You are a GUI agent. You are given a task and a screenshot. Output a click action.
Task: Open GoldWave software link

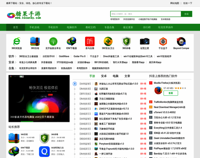(64, 56)
